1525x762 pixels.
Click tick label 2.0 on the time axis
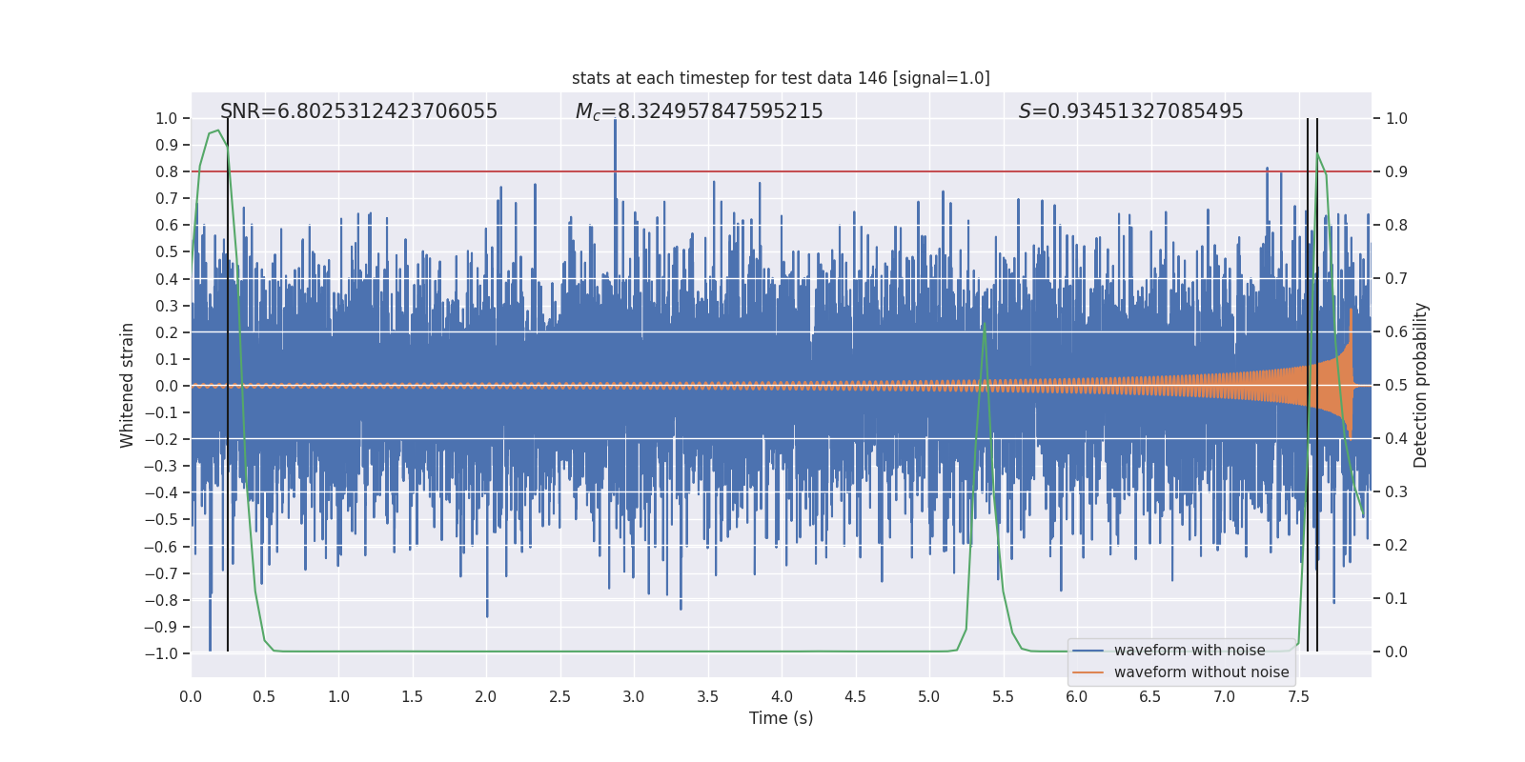point(486,697)
